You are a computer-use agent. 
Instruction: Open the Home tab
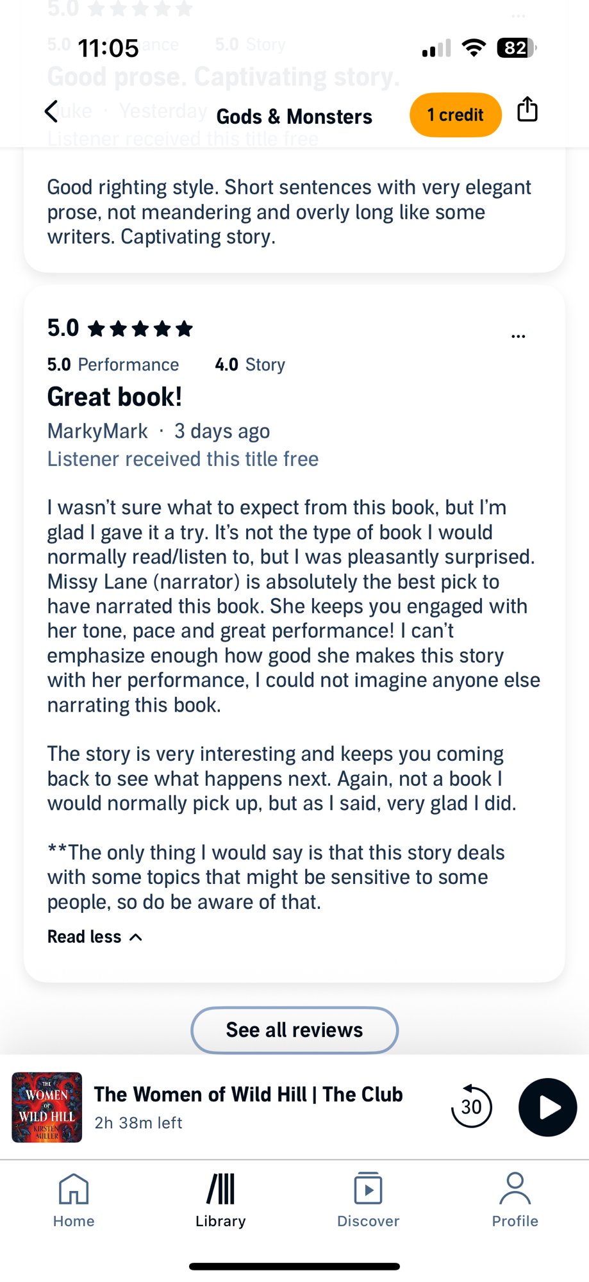74,1200
